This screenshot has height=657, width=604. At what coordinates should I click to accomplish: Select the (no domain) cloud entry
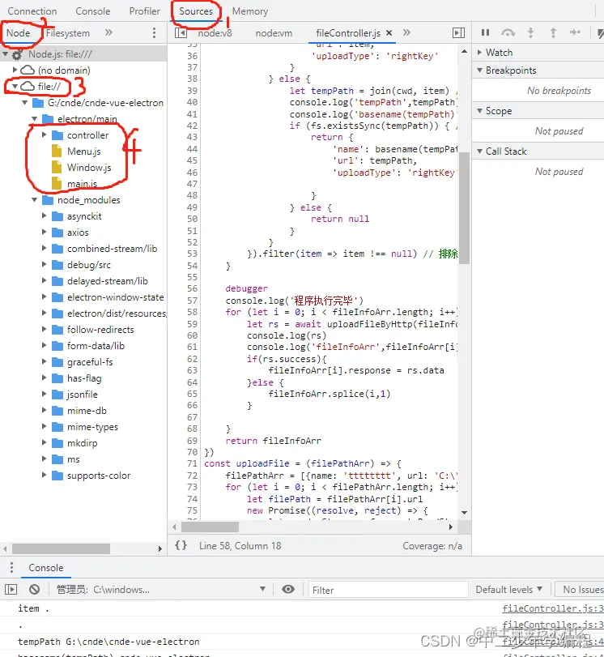tap(64, 70)
